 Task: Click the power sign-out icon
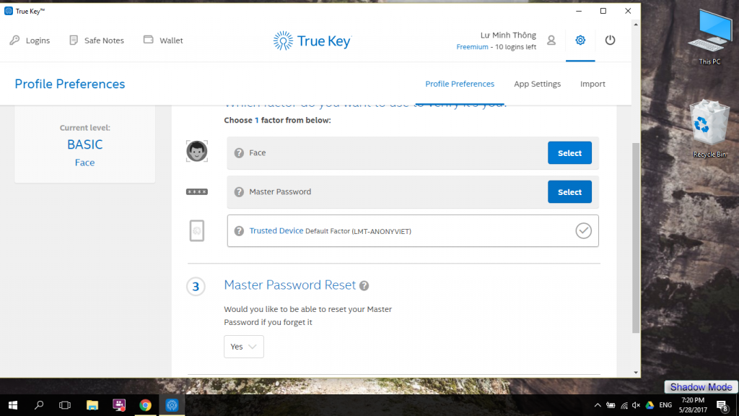pos(610,40)
